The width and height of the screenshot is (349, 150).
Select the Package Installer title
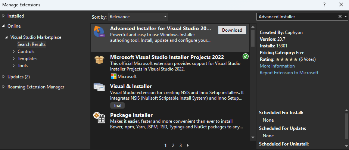pyautogui.click(x=131, y=115)
